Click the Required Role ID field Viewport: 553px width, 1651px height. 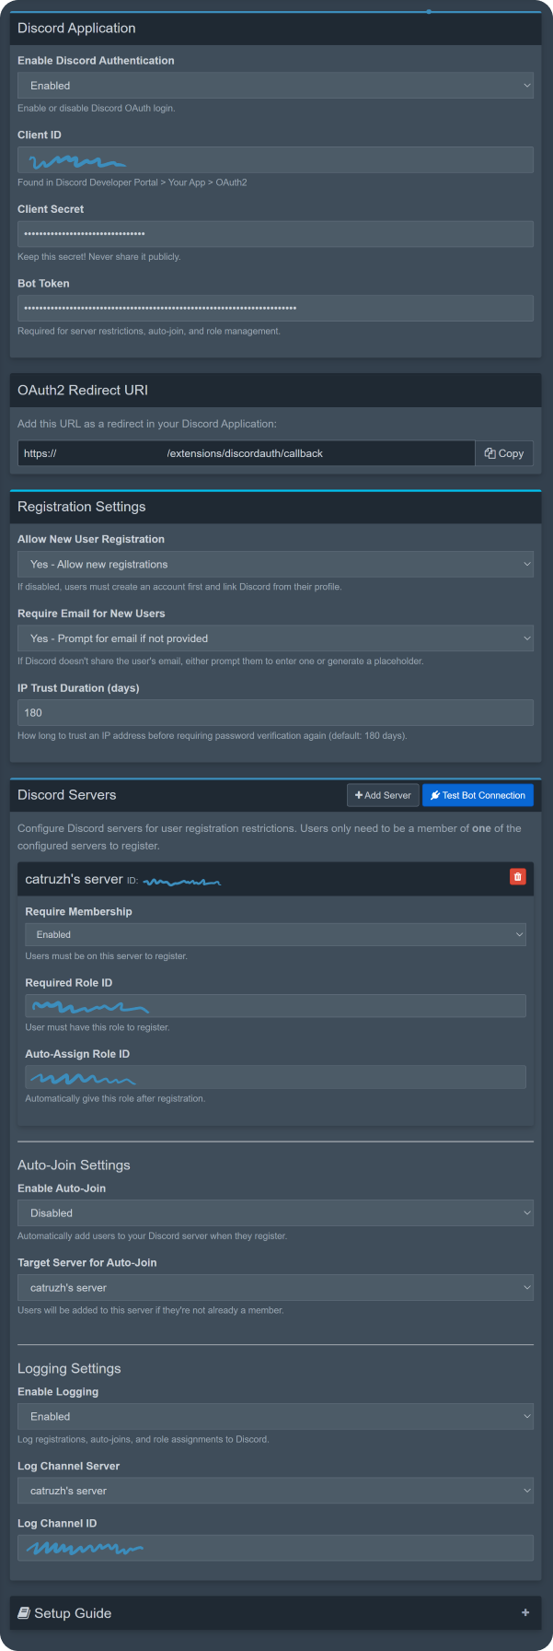[275, 1006]
